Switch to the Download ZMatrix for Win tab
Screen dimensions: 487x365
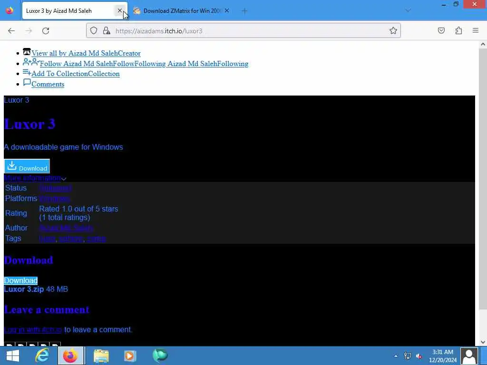[x=182, y=11]
